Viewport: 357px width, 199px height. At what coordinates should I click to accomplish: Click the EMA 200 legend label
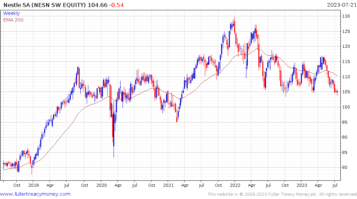pyautogui.click(x=13, y=20)
